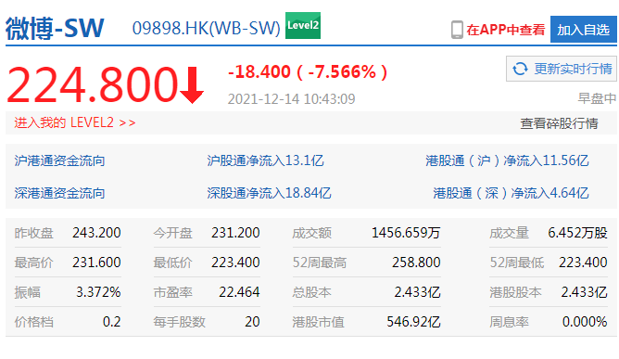This screenshot has height=359, width=619.
Task: Open 沪港通资金流向 link
Action: coord(59,160)
